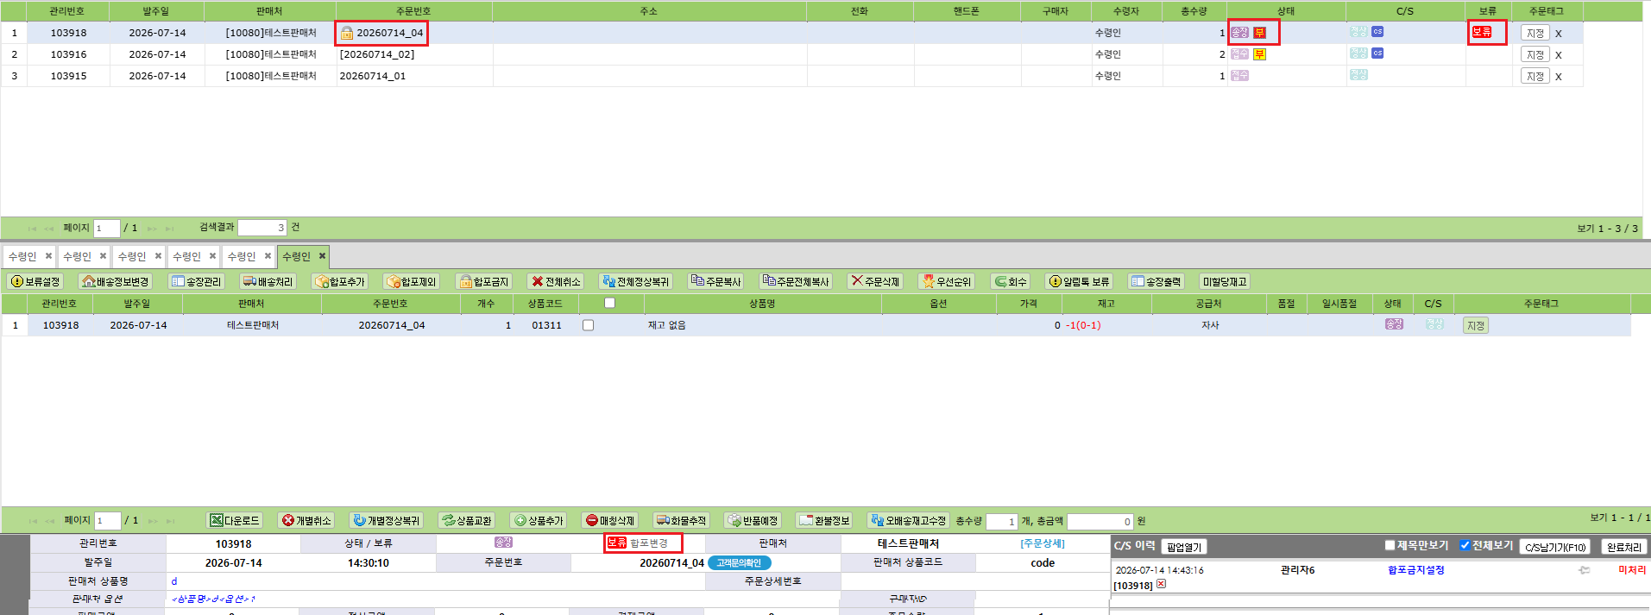
Task: Click the 상품교환 product exchange button
Action: point(467,520)
